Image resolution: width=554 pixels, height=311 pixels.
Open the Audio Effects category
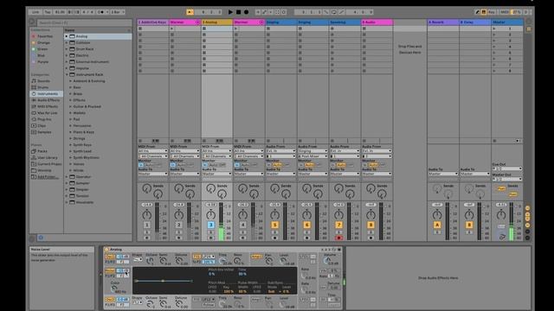pos(48,100)
